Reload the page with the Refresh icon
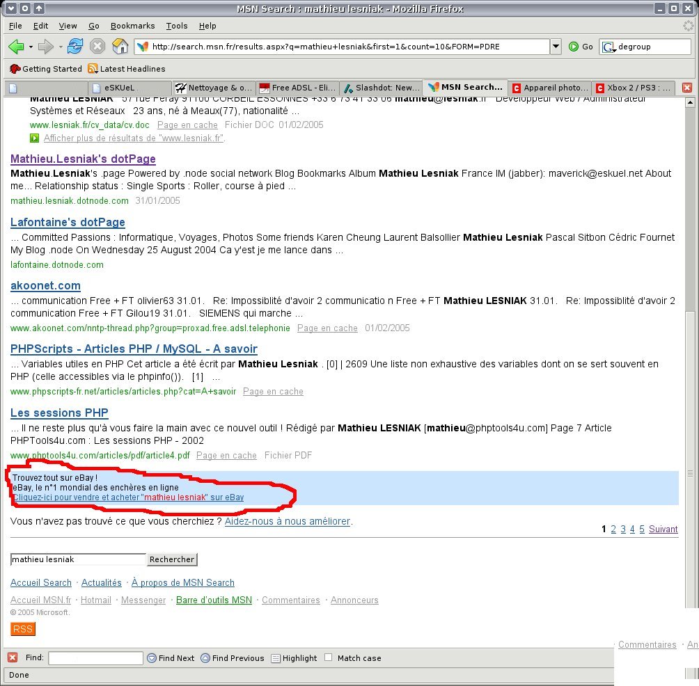The height and width of the screenshot is (686, 699). (75, 46)
